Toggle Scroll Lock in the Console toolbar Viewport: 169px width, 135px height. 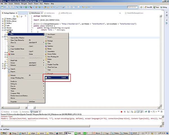[135, 112]
